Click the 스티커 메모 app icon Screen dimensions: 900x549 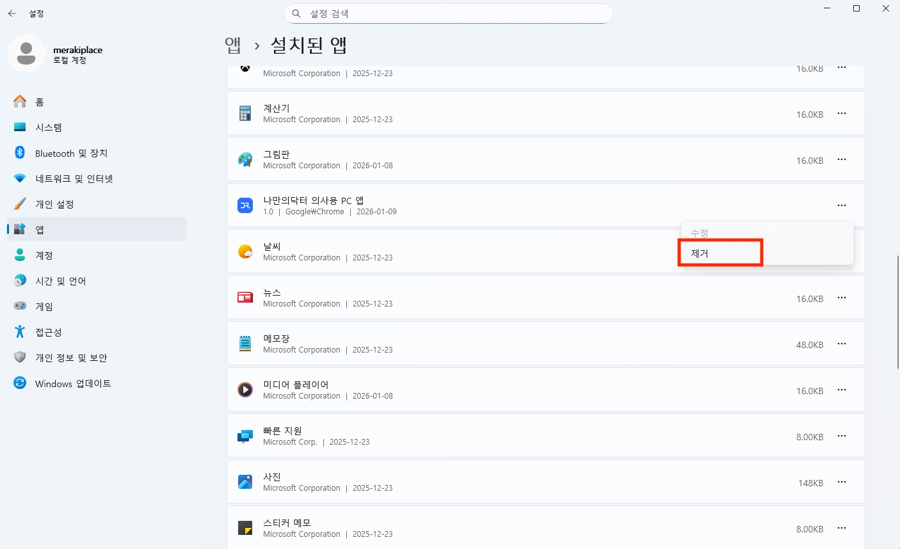245,528
